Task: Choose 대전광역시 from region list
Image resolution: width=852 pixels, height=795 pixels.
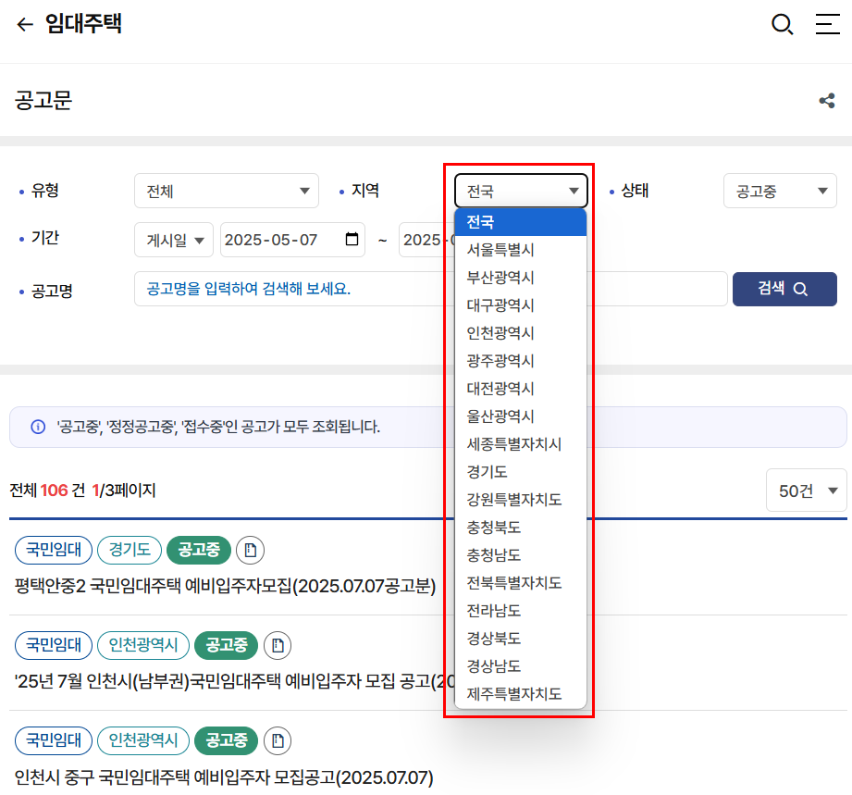Action: pos(521,389)
